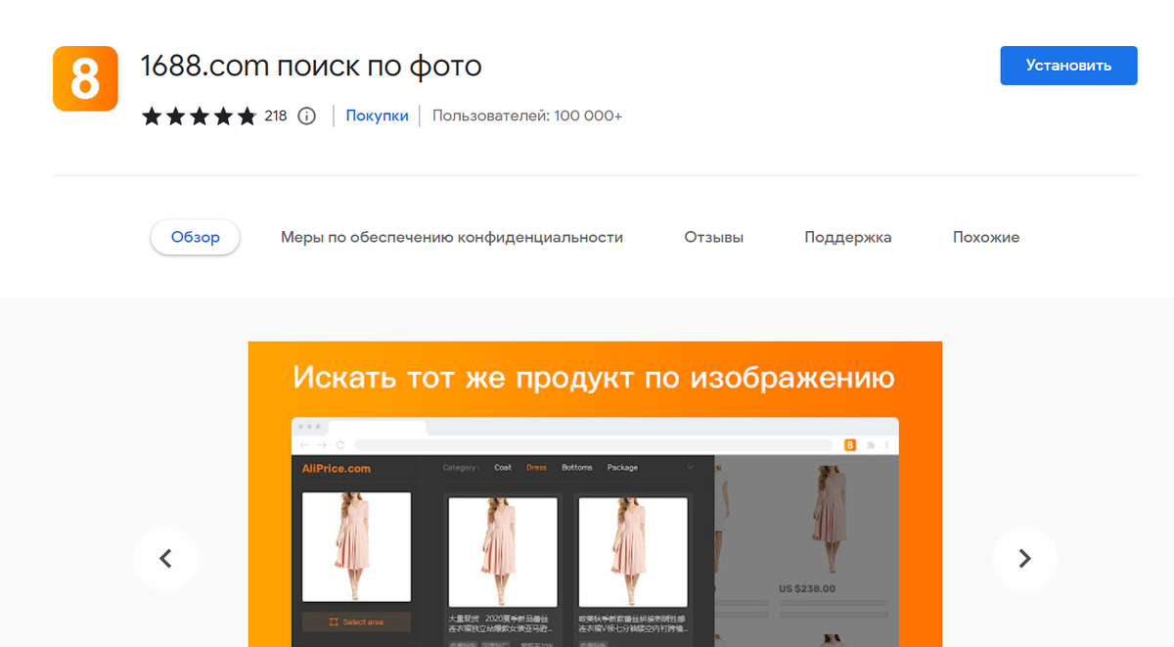This screenshot has height=647, width=1174.
Task: Select the Bottoms category in screenshot
Action: click(x=577, y=468)
